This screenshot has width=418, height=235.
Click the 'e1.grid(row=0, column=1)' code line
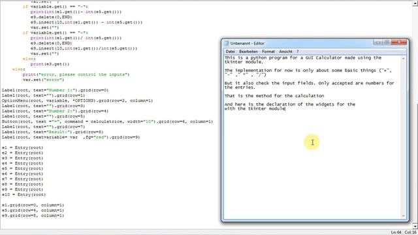pyautogui.click(x=33, y=206)
